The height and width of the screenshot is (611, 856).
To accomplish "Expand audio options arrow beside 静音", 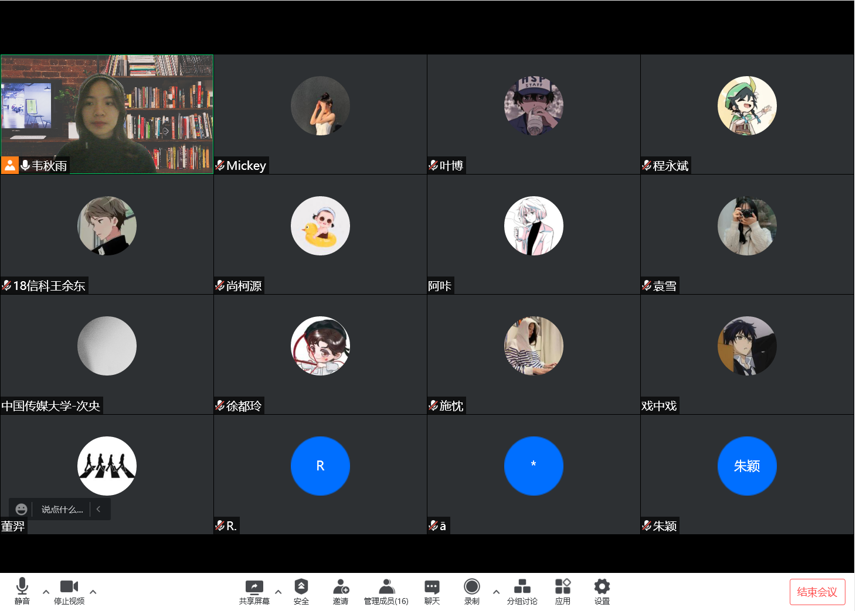I will tap(46, 592).
